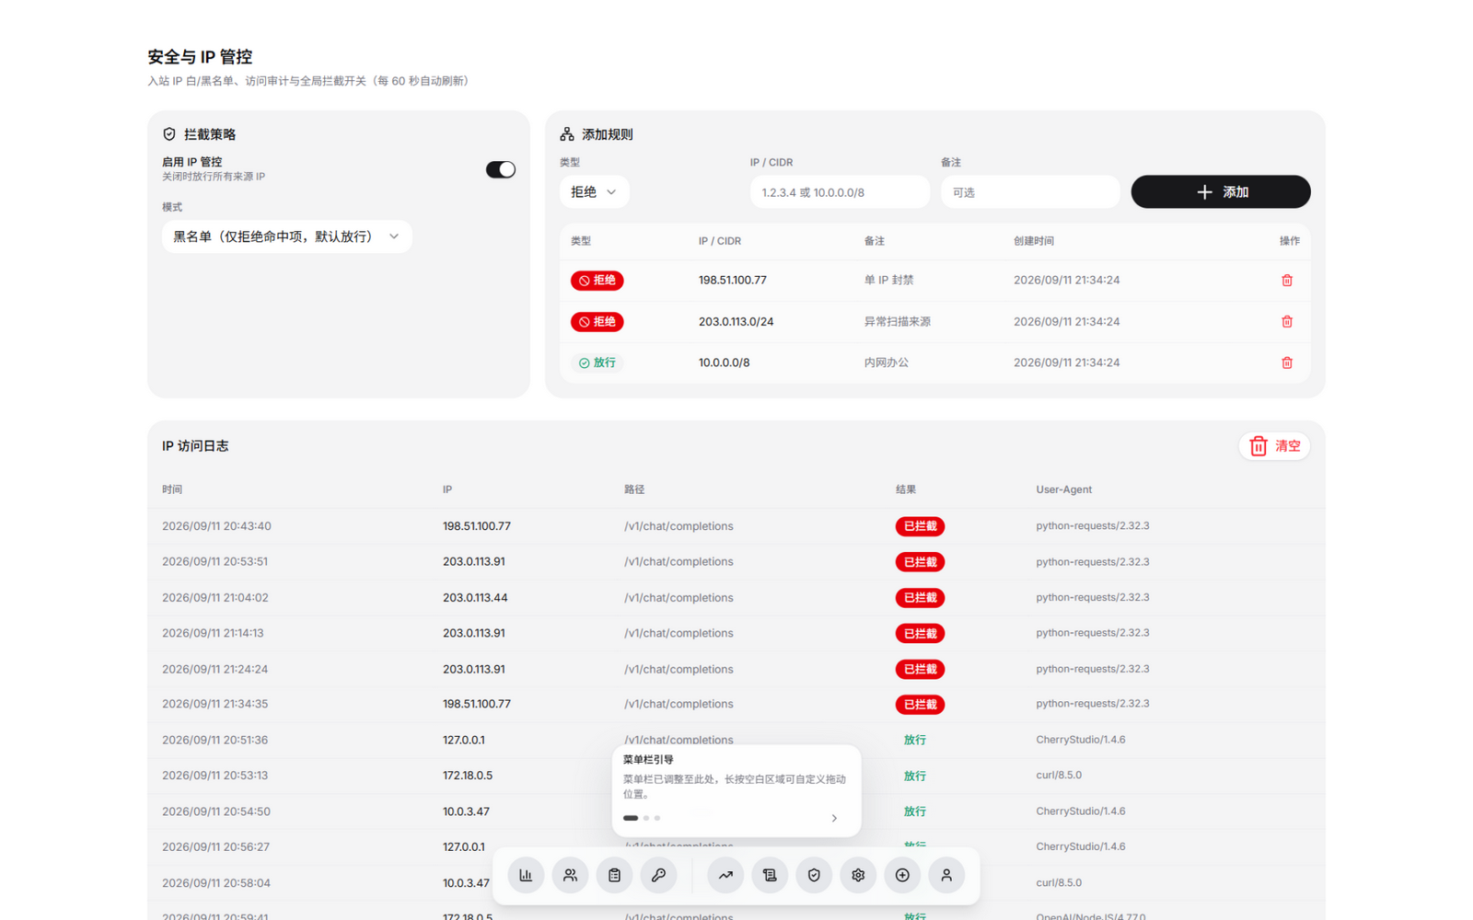This screenshot has height=920, width=1473.
Task: Click the 已拦截 badge in 20:43:40 log row
Action: point(920,526)
